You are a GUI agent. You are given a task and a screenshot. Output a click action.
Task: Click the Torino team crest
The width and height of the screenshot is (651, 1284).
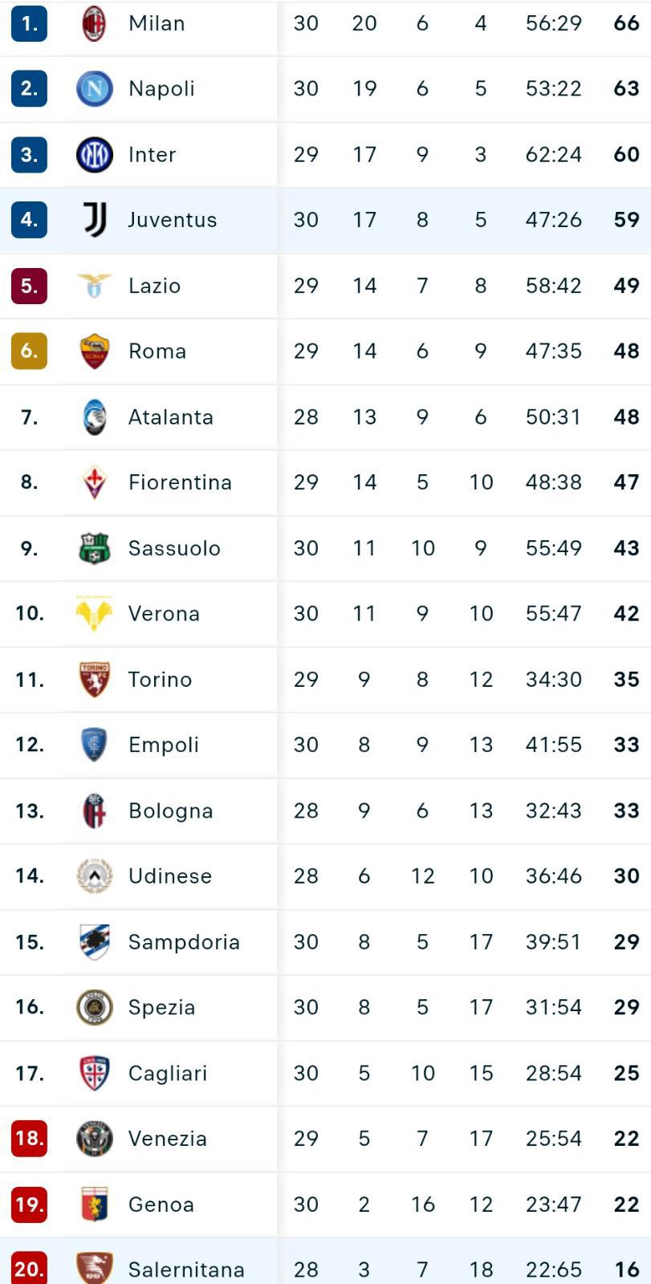(x=94, y=679)
